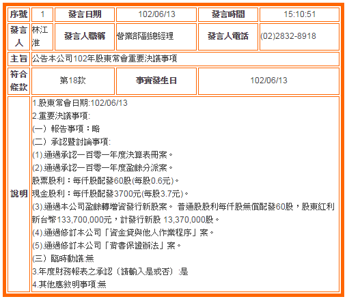Screen dimensions: 347x299
Task: Click the spokesperson name 林江淮
Action: (40, 36)
